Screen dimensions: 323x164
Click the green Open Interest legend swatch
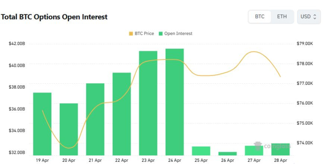(x=161, y=33)
